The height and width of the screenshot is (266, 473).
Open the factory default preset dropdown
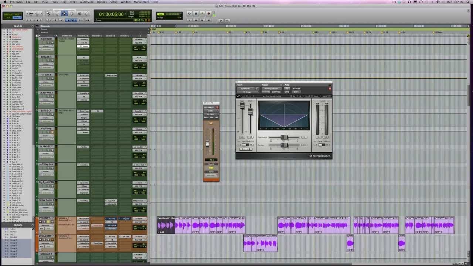pyautogui.click(x=272, y=89)
